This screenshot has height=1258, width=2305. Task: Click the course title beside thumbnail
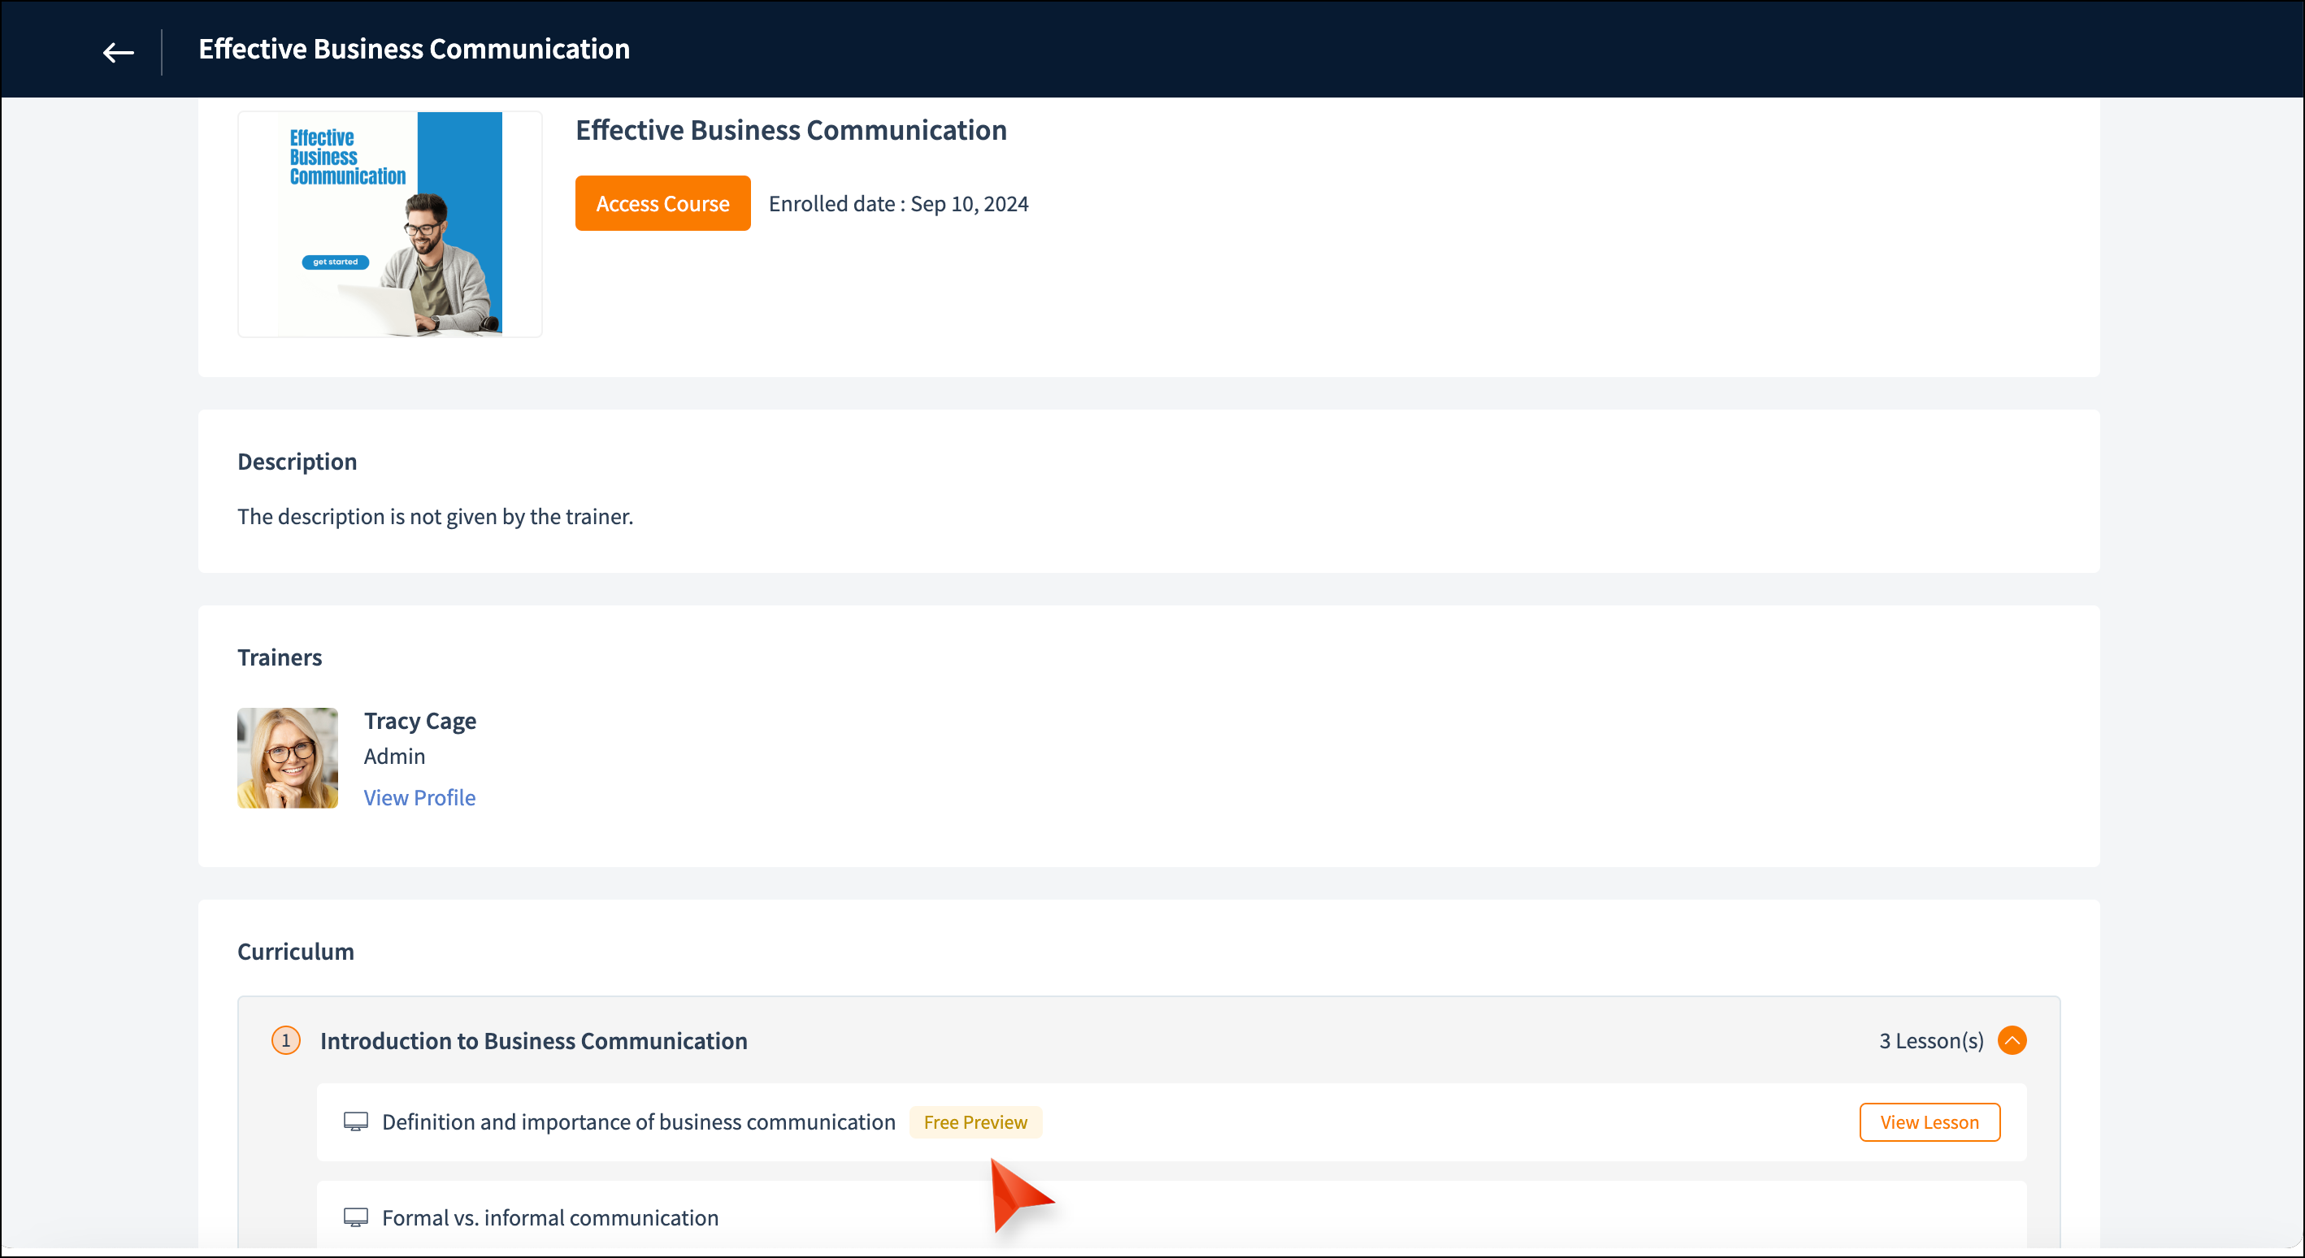pos(790,131)
